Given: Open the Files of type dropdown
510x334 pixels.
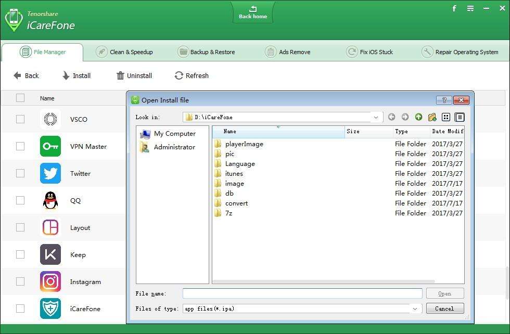Looking at the screenshot, I should pos(415,309).
